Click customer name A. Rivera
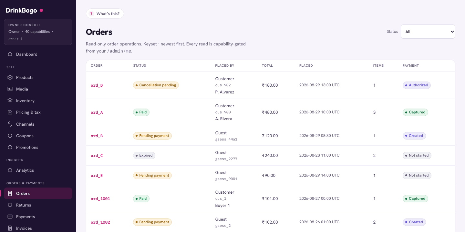The width and height of the screenshot is (465, 232). pyautogui.click(x=224, y=119)
